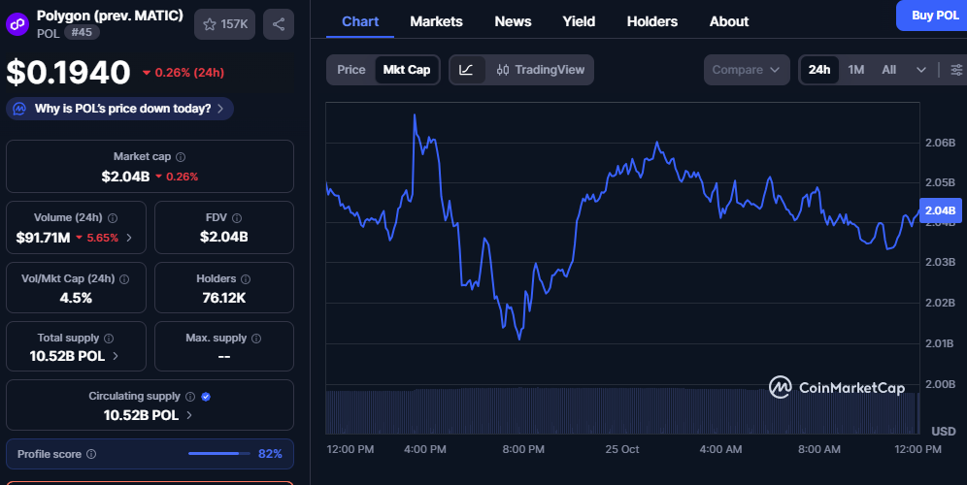Screen dimensions: 967x485
Task: Expand more time range options chevron
Action: 920,70
